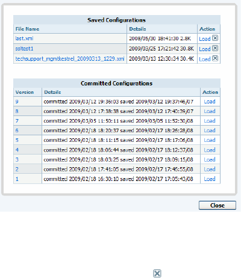Delete techsupport_mgmtkestrel saved configuration via X icon

tap(215, 58)
